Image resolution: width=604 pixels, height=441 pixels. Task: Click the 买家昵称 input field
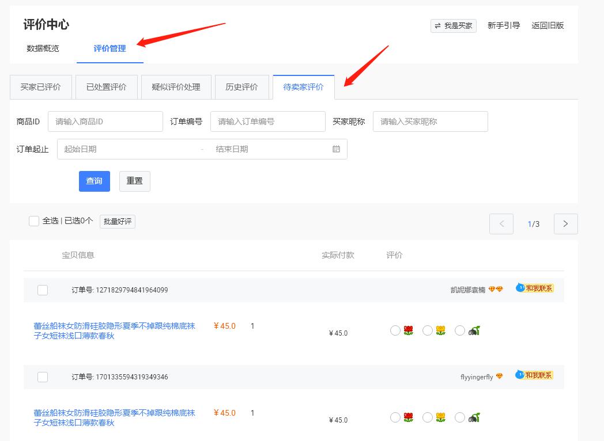point(430,121)
